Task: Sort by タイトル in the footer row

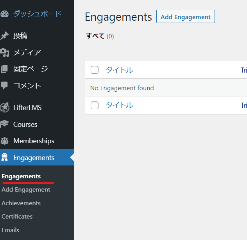Action: (120, 105)
